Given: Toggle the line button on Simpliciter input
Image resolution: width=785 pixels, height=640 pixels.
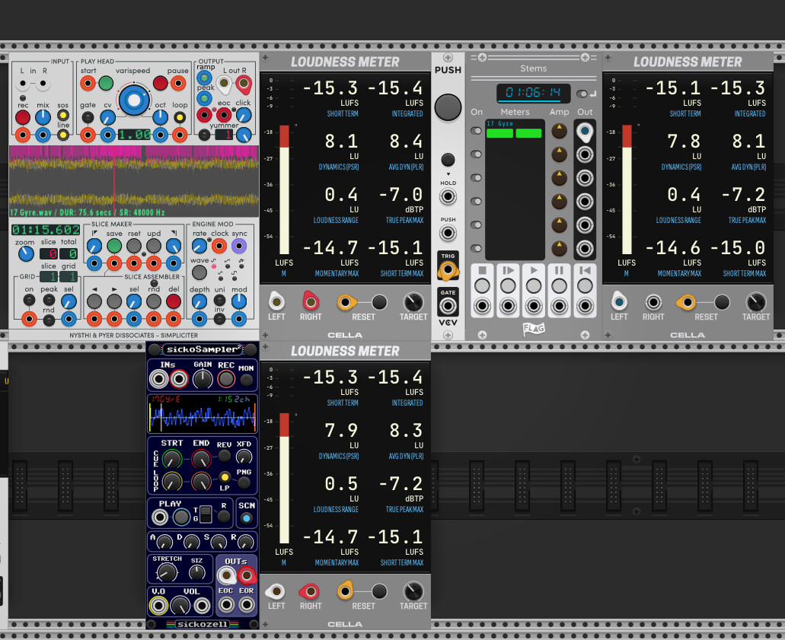Looking at the screenshot, I should tap(63, 135).
